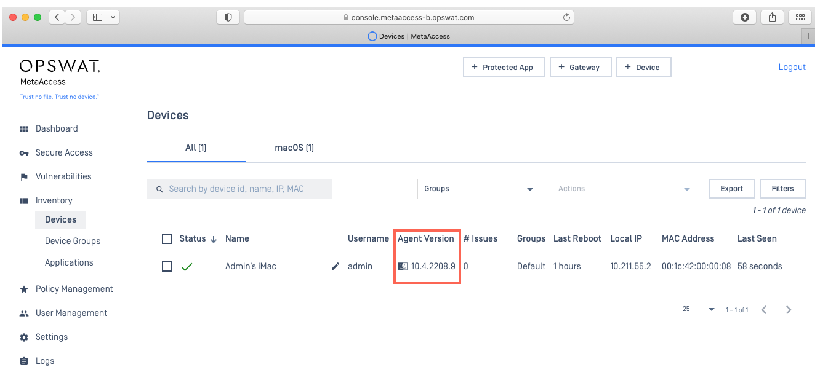Click the device search field
The width and height of the screenshot is (820, 386).
tap(239, 189)
